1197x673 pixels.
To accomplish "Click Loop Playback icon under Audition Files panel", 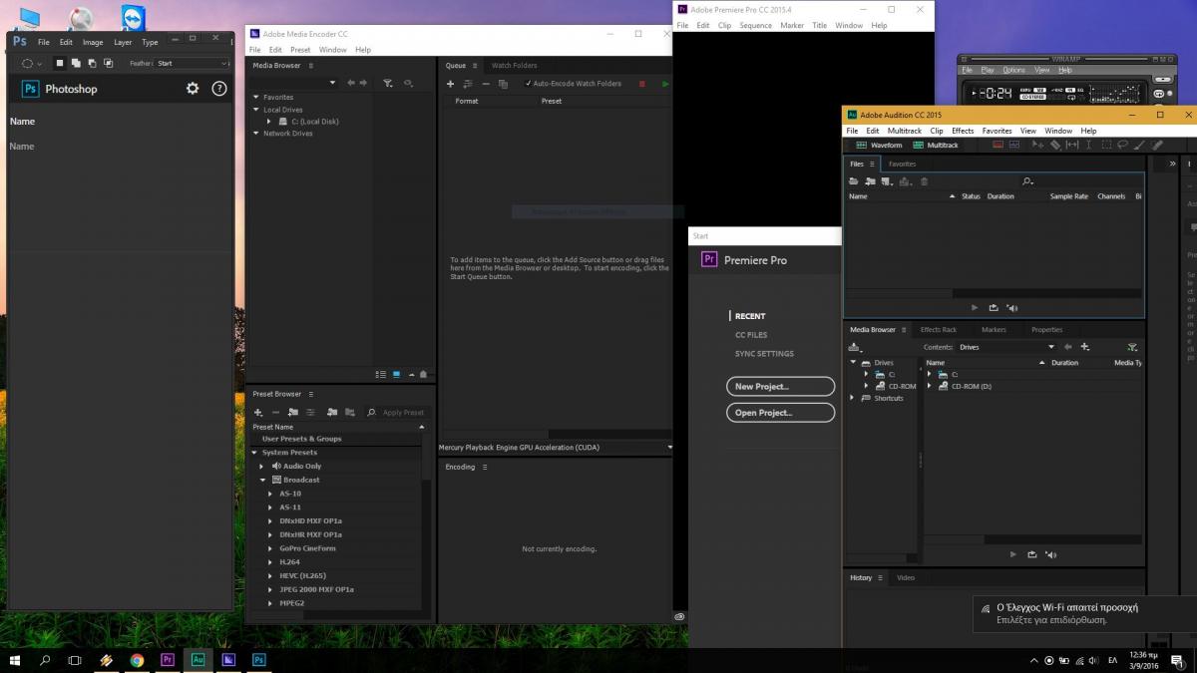I will 994,308.
